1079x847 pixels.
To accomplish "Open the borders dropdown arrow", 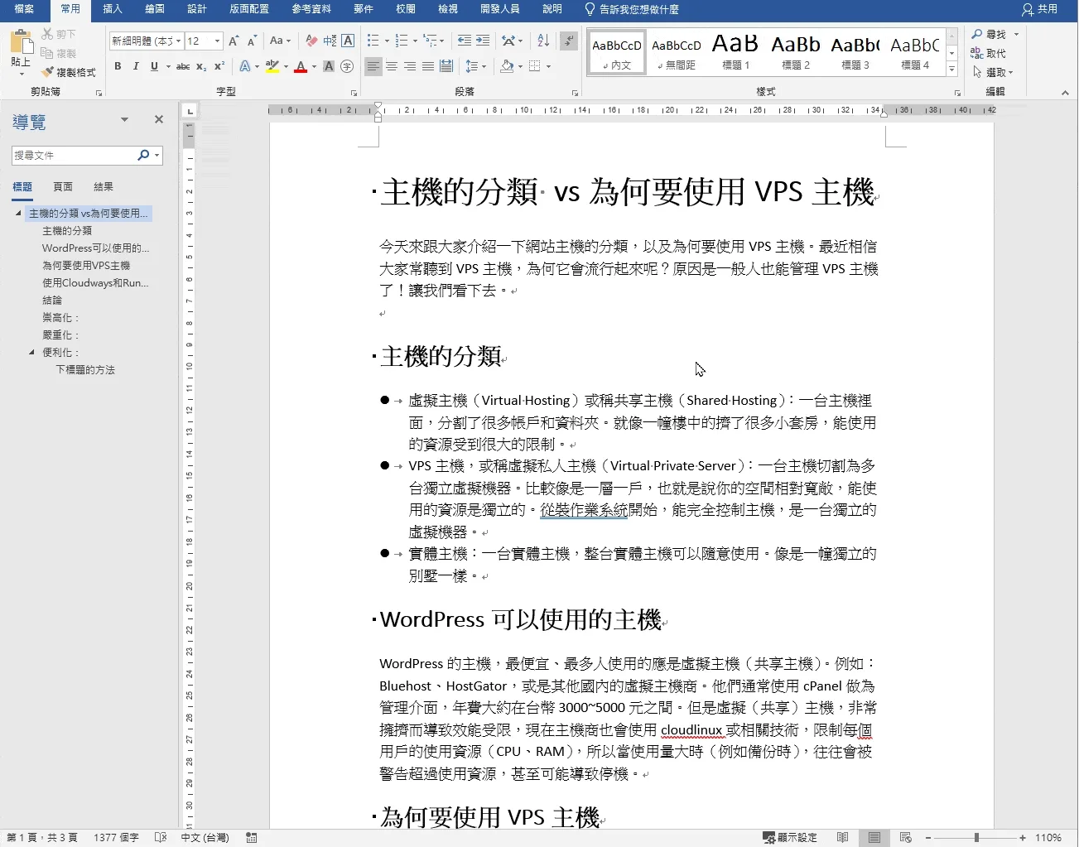I will tap(548, 66).
